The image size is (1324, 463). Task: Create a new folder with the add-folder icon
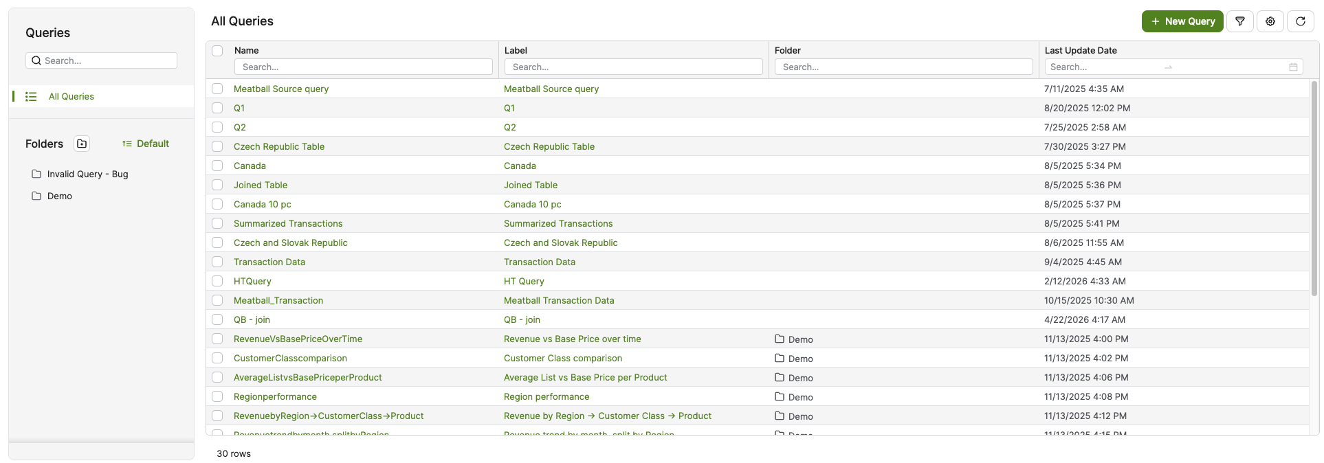click(x=82, y=144)
